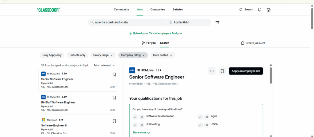Click the location pin icon
314x137 pixels.
click(x=171, y=22)
